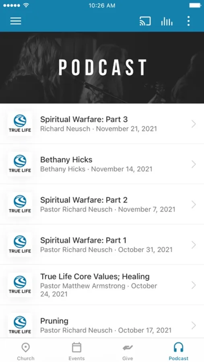Expand chevron for Spiritual Warfare: Part 2
This screenshot has height=362, width=204.
(x=194, y=205)
